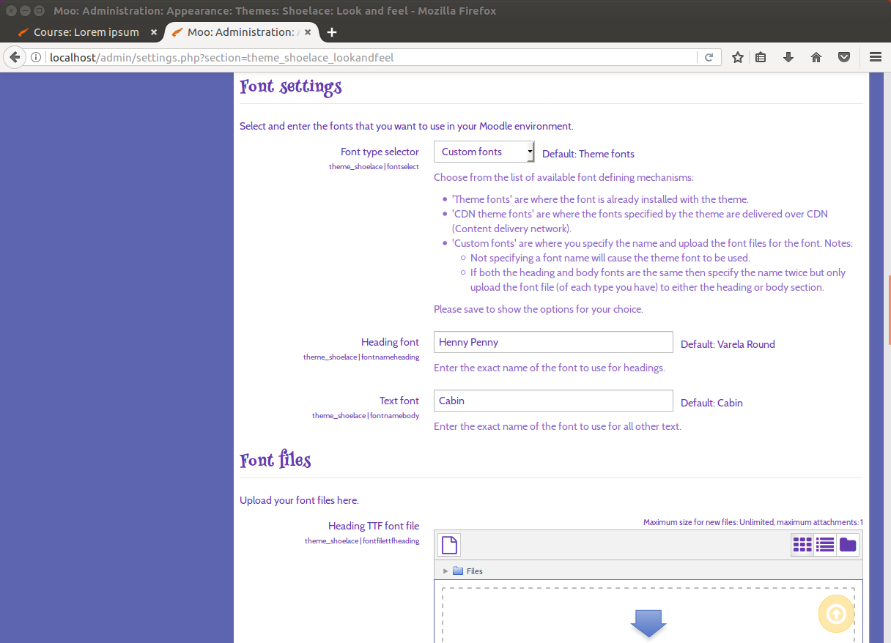Click the Text font name field
Image resolution: width=891 pixels, height=643 pixels.
click(x=553, y=401)
